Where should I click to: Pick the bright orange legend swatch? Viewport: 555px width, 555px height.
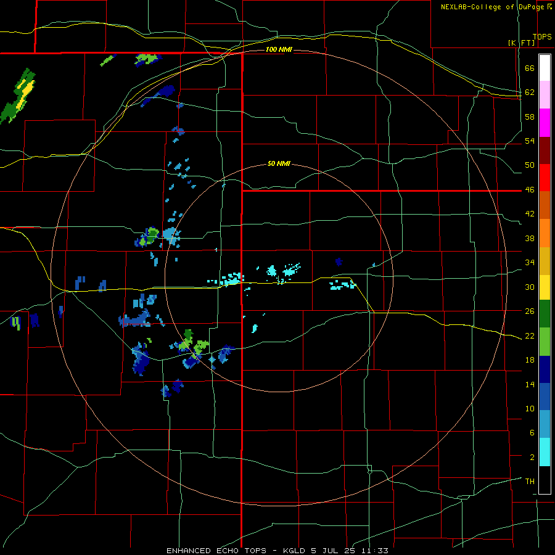click(545, 233)
